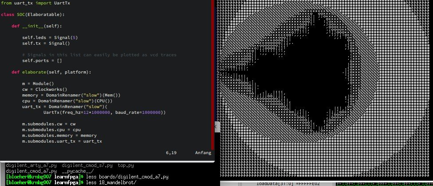Click the 'm.submodules.uart_tx = uart_tx' line
433x186 pixels.
[x=62, y=141]
